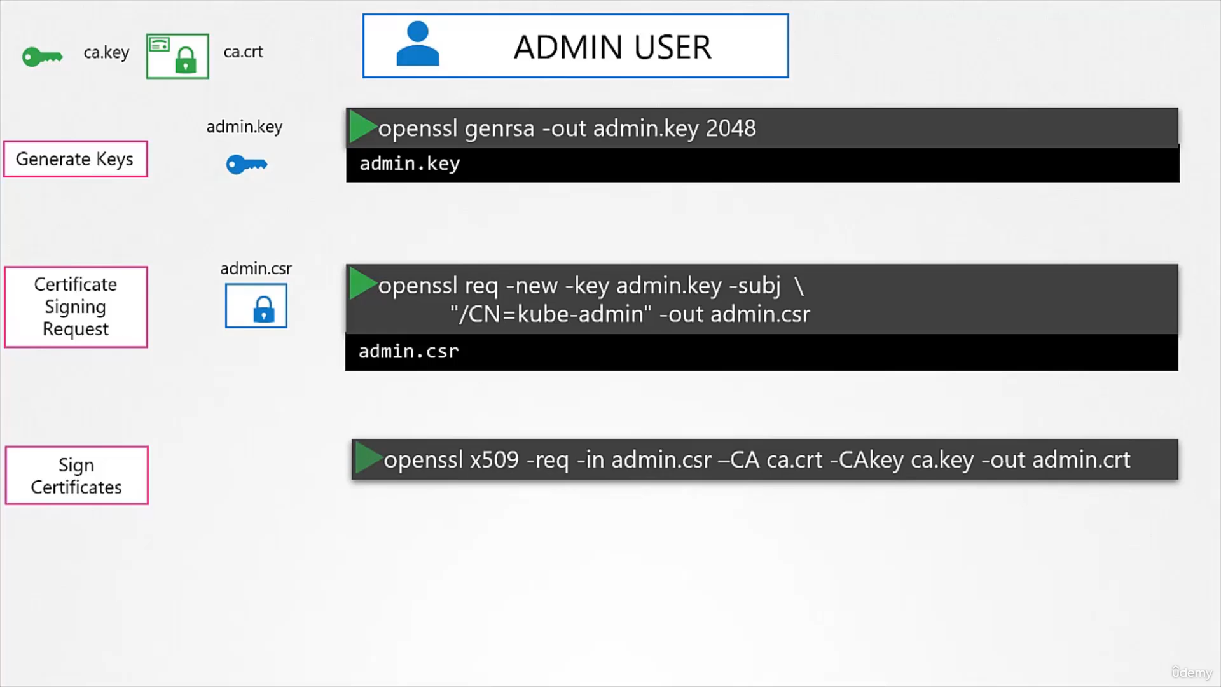Click the admin.csr label above the lock
Viewport: 1221px width, 687px height.
pyautogui.click(x=256, y=268)
